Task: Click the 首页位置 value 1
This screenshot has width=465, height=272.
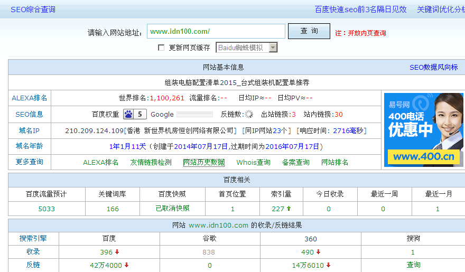Action: click(232, 209)
